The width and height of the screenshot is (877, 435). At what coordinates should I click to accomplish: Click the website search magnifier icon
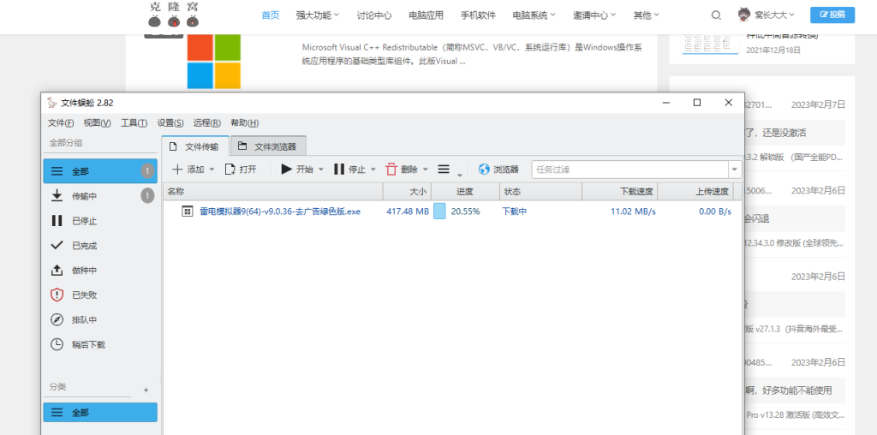716,15
